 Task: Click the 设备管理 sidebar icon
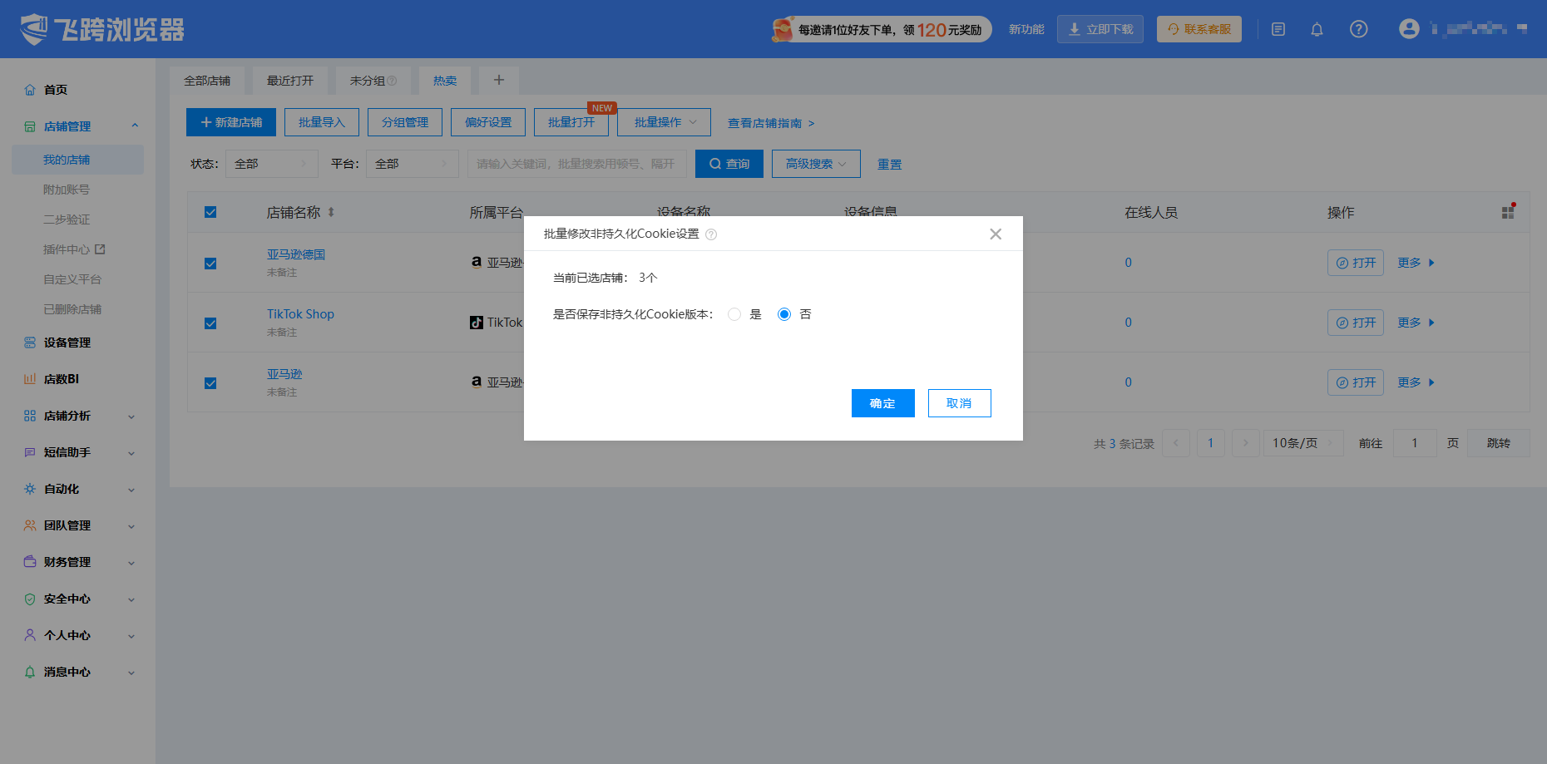[30, 343]
